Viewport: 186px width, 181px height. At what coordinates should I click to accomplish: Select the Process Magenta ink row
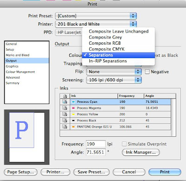(x=115, y=108)
